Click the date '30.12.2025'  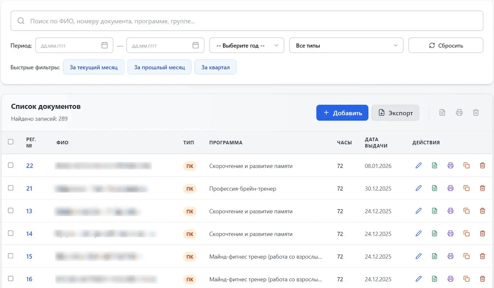click(x=378, y=189)
